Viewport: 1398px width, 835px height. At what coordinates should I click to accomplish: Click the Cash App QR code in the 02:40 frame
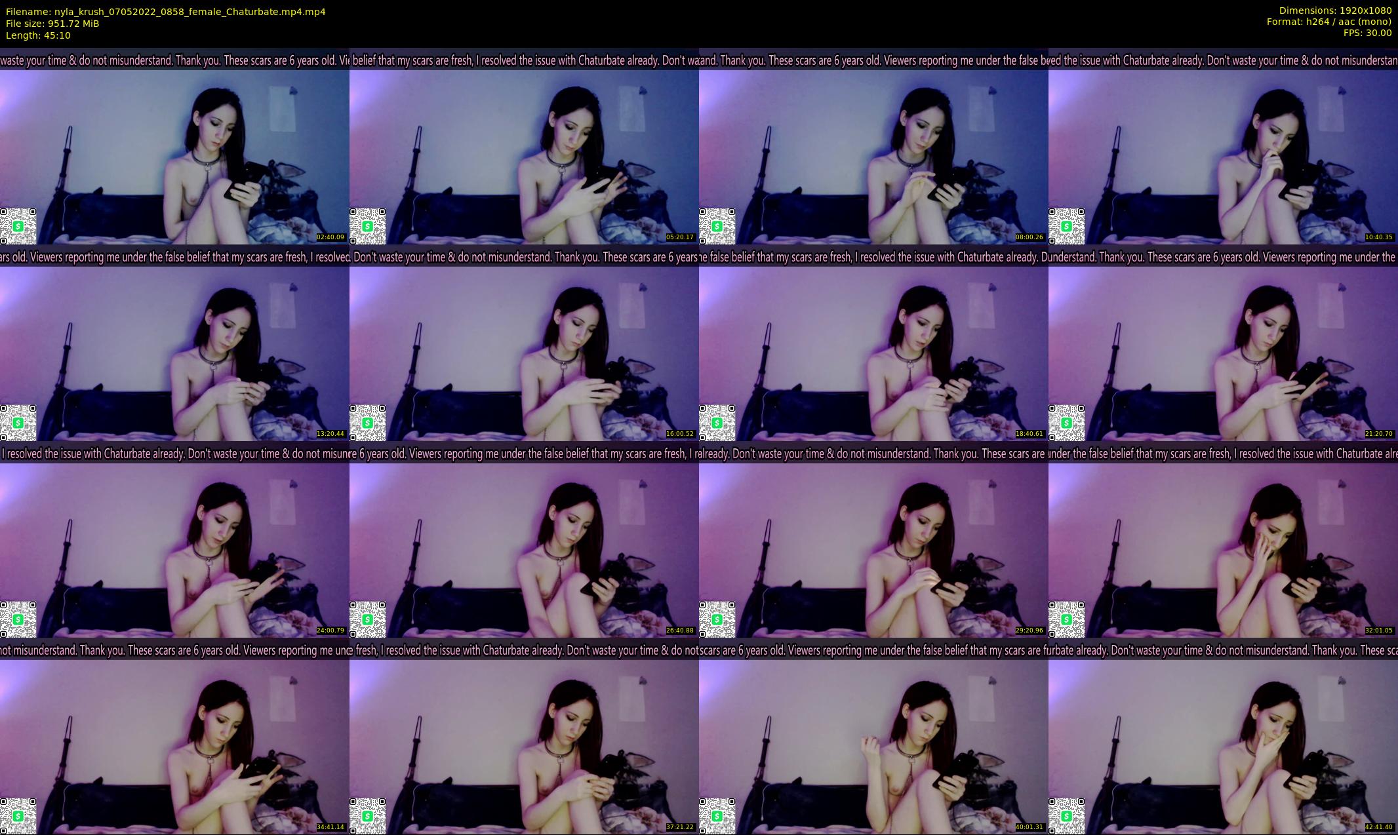(x=18, y=225)
